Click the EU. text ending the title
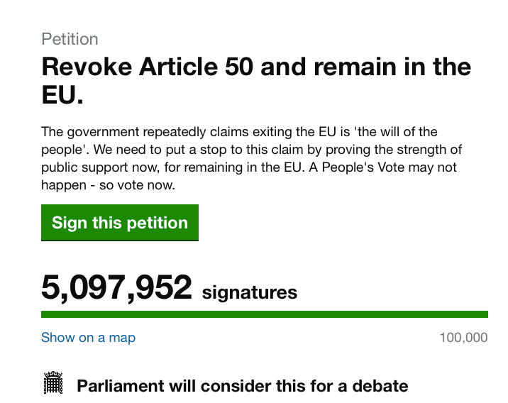 click(x=62, y=94)
